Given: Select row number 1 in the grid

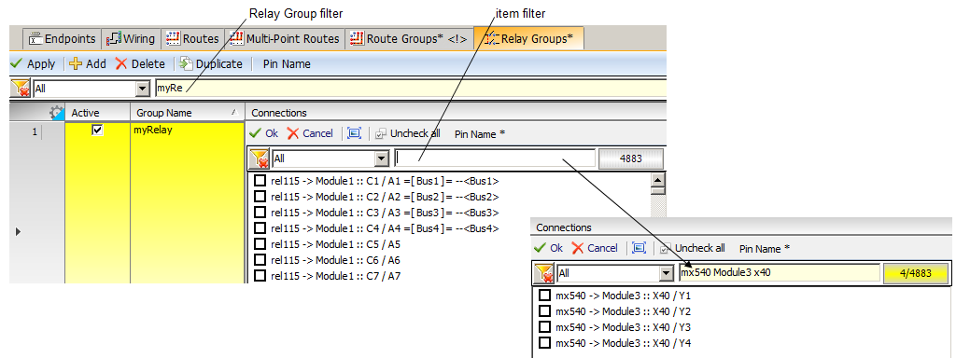Looking at the screenshot, I should tap(35, 131).
